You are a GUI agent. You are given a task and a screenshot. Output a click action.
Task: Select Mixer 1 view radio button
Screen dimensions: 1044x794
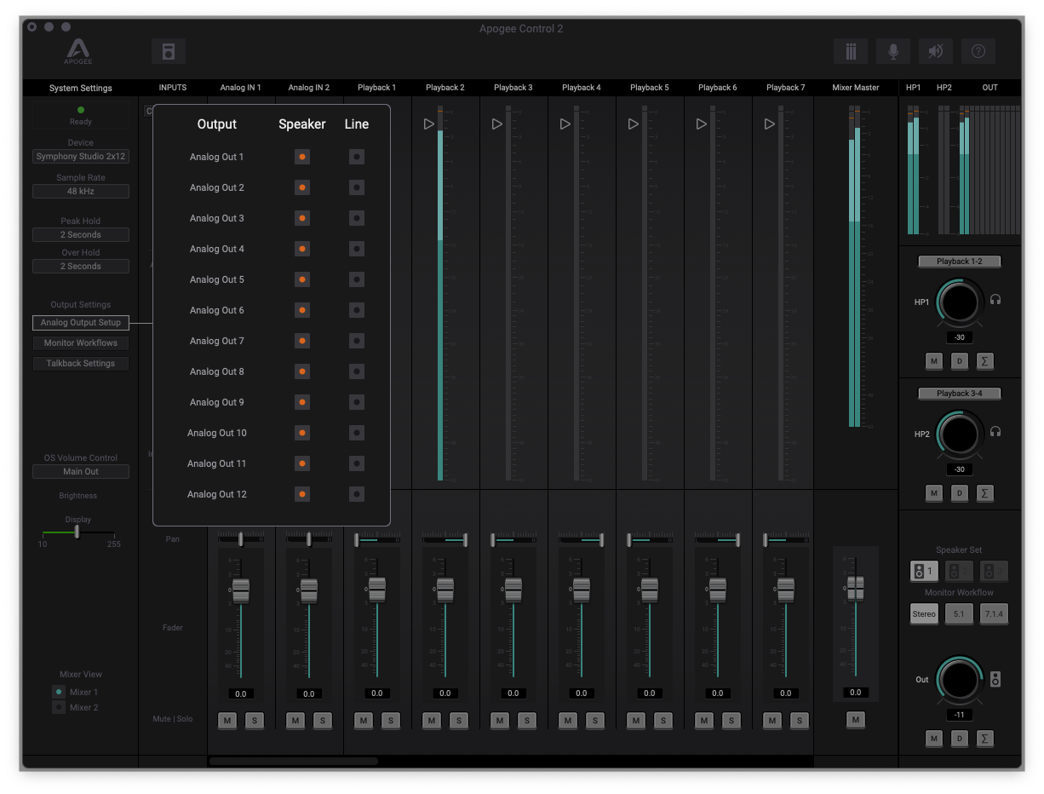click(x=58, y=692)
